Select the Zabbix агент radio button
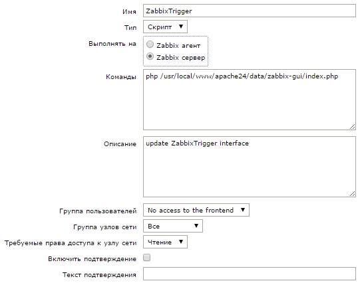Image resolution: width=360 pixels, height=283 pixels. (x=150, y=45)
